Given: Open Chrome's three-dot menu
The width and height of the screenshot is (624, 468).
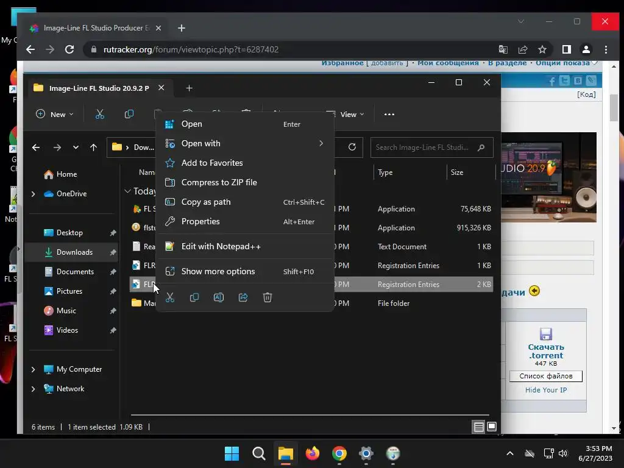Looking at the screenshot, I should (606, 49).
